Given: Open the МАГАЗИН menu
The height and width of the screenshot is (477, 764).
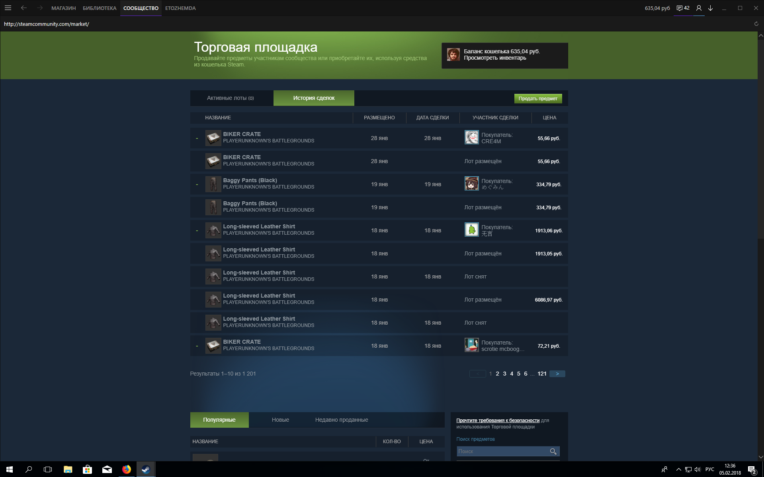Looking at the screenshot, I should tap(64, 8).
